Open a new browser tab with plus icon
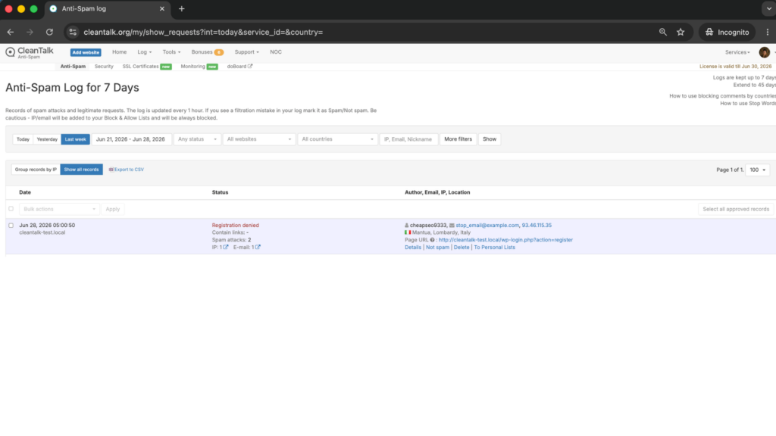This screenshot has width=776, height=436. 182,9
